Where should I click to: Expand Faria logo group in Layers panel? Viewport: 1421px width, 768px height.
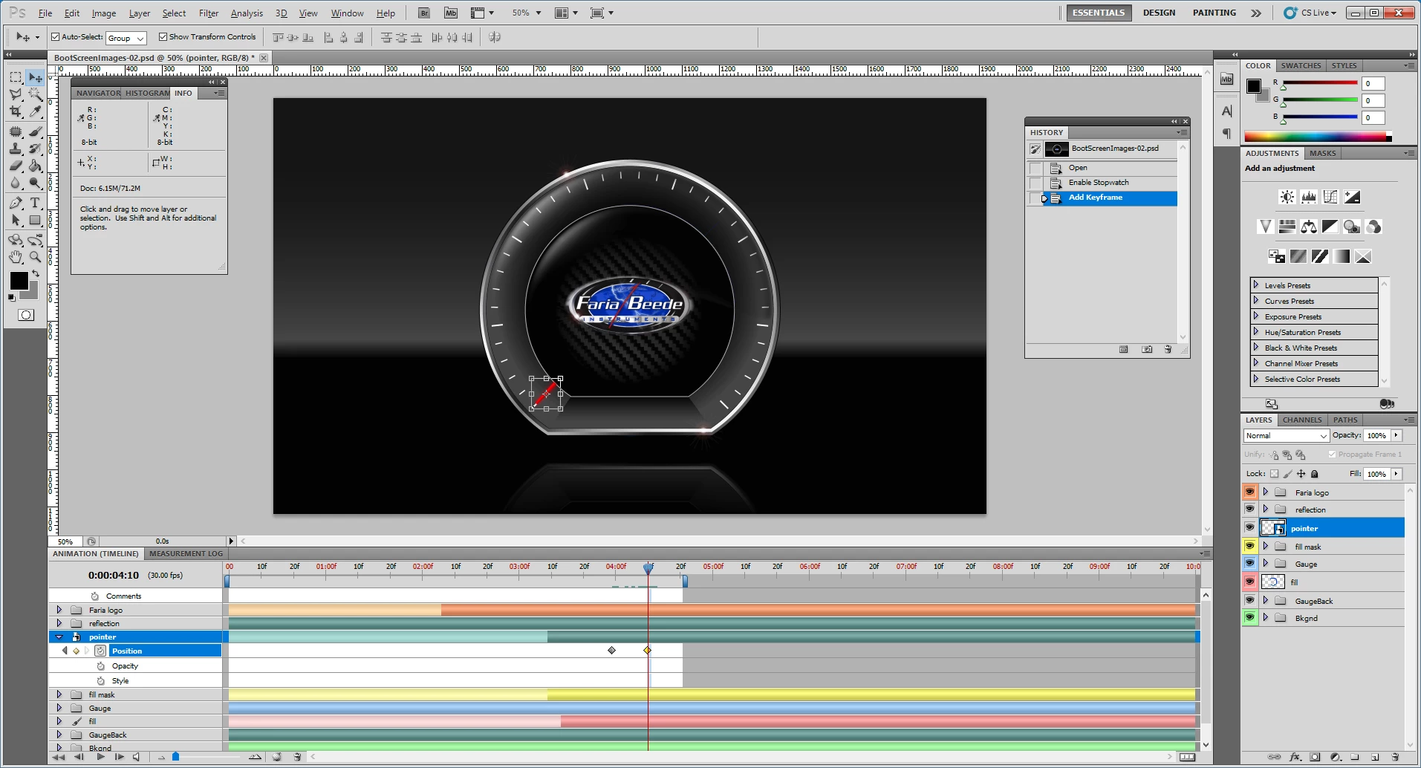tap(1266, 492)
